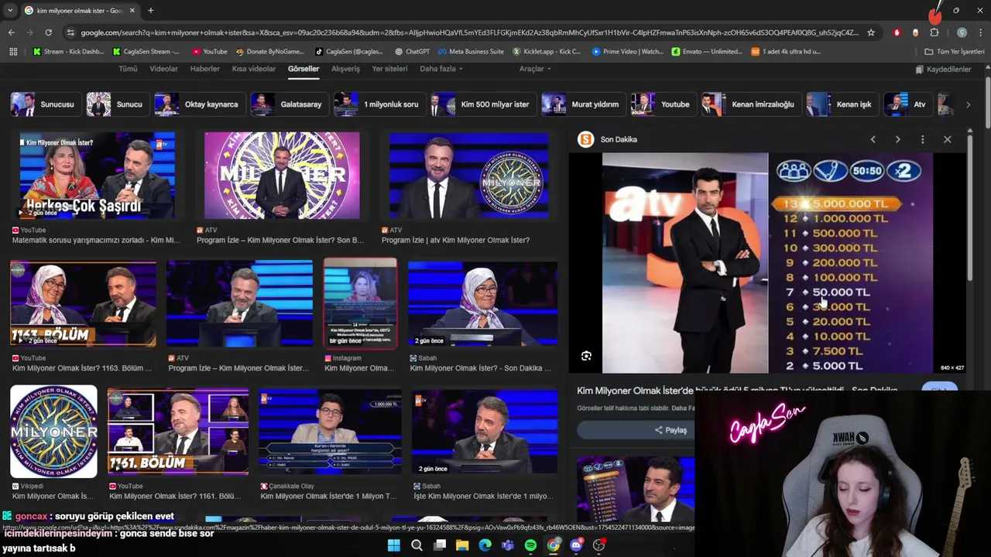Screen dimensions: 991x557
Task: Open the Chrome extensions puzzle icon
Action: [x=934, y=32]
